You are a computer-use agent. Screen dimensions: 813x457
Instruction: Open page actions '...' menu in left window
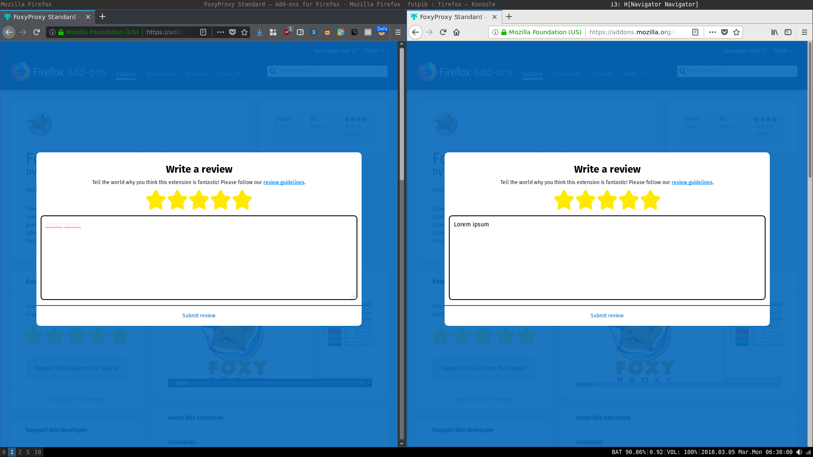221,32
